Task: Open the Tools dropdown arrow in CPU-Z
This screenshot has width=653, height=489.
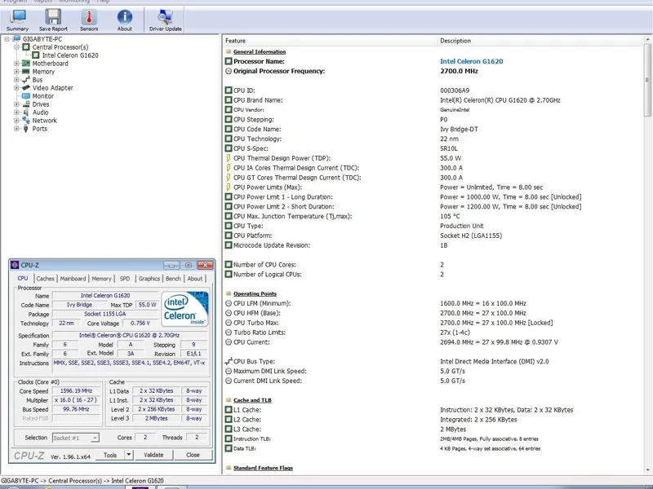Action: click(130, 455)
